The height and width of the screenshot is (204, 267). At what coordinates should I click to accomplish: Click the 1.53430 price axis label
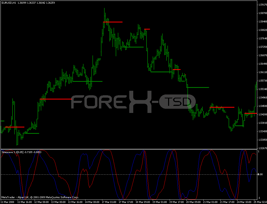pos(263,131)
